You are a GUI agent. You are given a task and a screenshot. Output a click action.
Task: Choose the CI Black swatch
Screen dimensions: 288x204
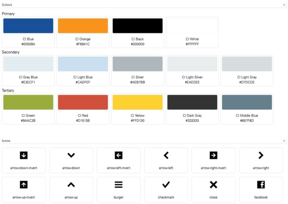(x=138, y=26)
